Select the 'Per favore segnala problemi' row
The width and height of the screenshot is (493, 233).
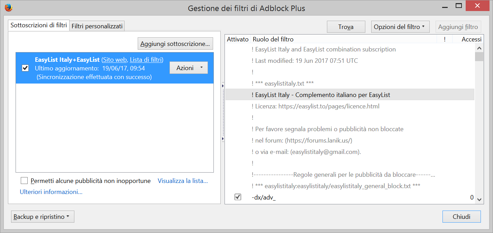point(350,129)
